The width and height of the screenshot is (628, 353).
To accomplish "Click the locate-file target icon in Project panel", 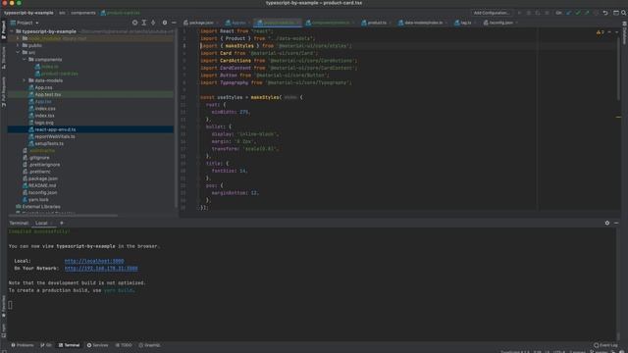I will click(x=134, y=23).
